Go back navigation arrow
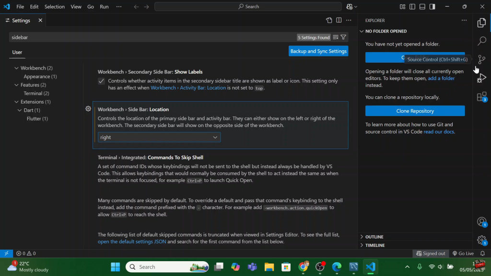 click(x=136, y=7)
